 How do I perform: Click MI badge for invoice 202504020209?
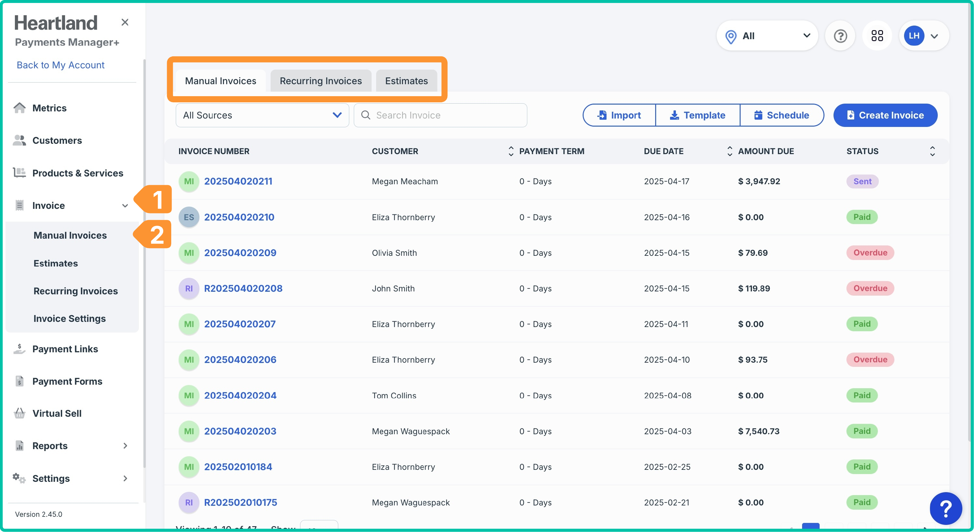coord(189,253)
